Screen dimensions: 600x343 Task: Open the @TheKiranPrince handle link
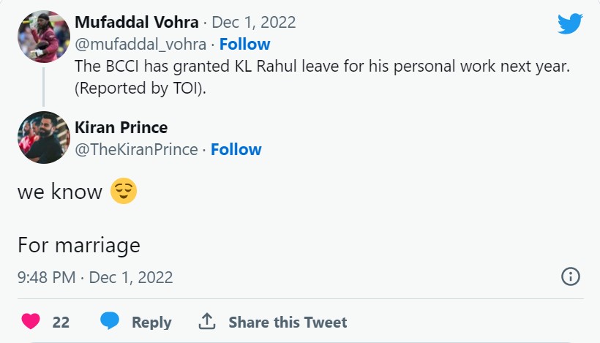point(136,149)
